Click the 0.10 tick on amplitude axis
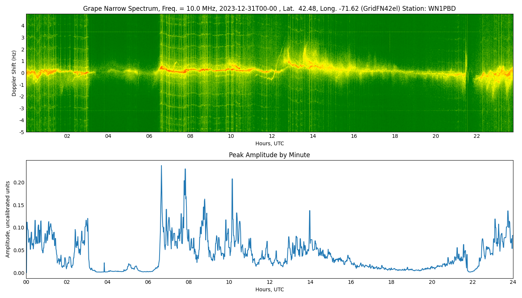This screenshot has width=522, height=298. pos(19,228)
